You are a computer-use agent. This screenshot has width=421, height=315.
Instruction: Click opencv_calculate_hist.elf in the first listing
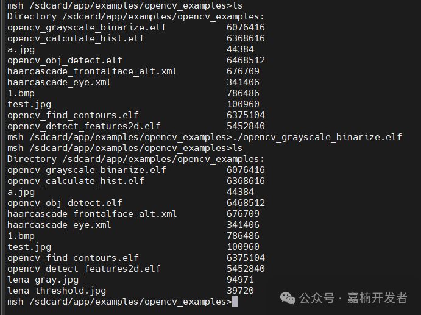76,38
